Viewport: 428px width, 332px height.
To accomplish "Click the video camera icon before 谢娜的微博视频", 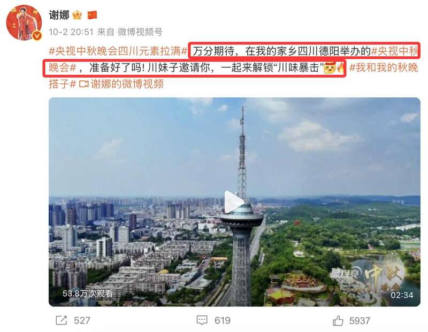I will 83,84.
